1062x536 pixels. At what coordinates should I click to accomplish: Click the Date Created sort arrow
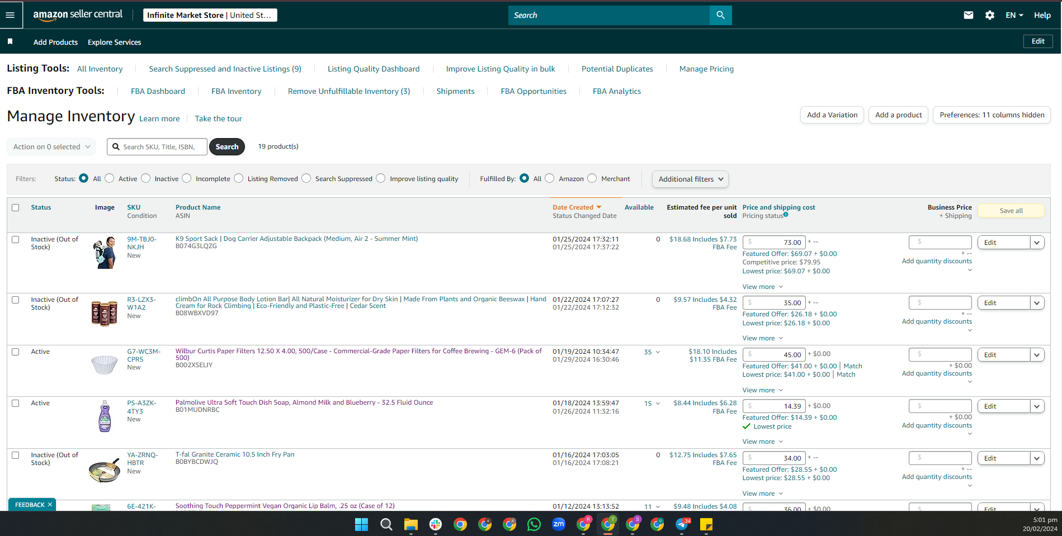(x=599, y=207)
